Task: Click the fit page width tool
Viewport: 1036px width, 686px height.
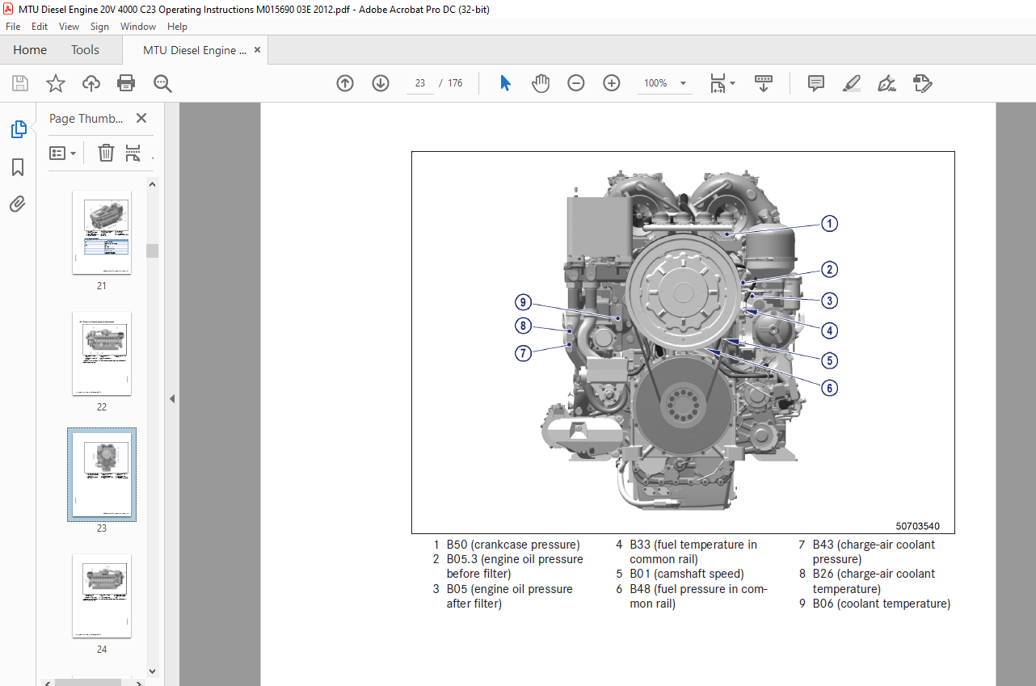Action: coord(717,83)
